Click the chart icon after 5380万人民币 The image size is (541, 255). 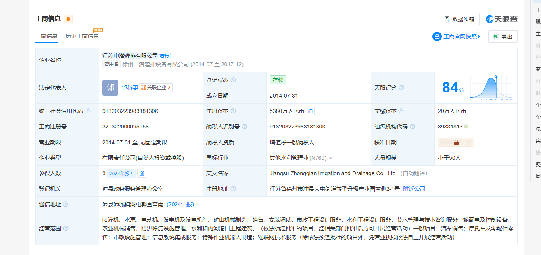(x=310, y=111)
